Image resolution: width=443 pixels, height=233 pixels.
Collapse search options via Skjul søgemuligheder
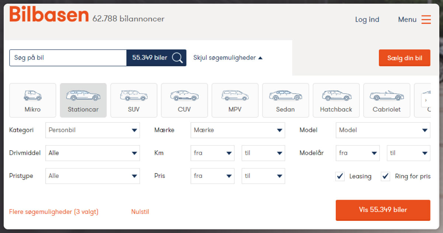[x=228, y=58]
